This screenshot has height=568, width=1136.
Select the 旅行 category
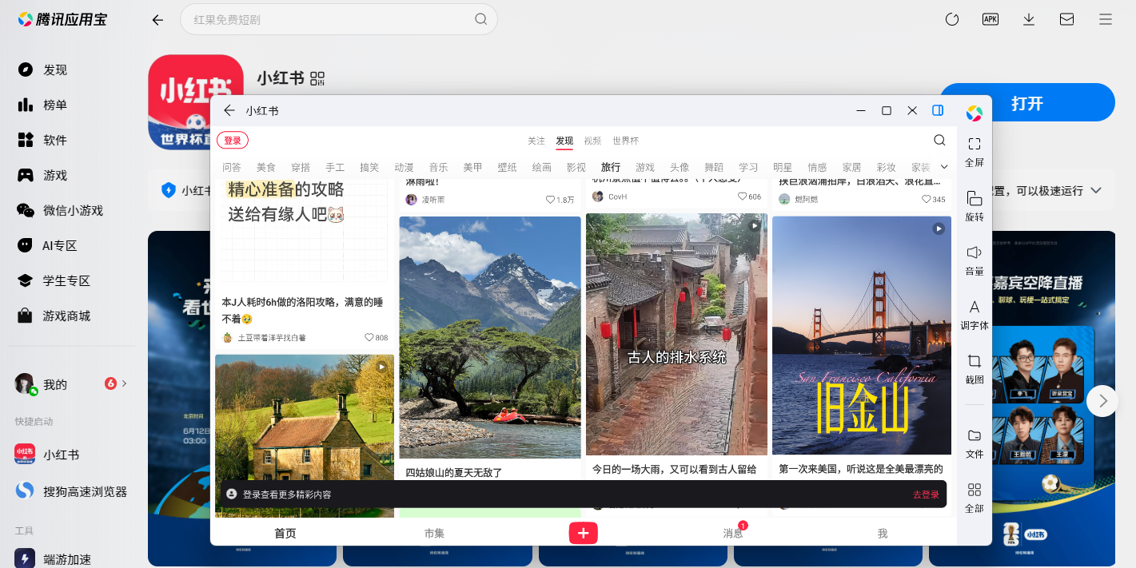pyautogui.click(x=611, y=167)
